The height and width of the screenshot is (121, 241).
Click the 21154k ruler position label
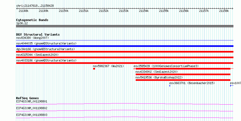144,11
